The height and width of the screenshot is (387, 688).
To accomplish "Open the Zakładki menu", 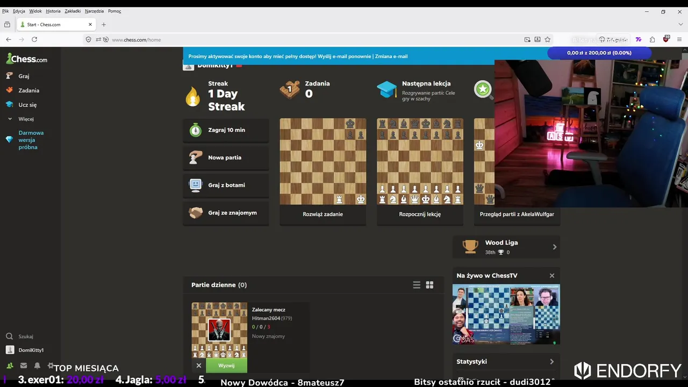I will click(x=73, y=11).
